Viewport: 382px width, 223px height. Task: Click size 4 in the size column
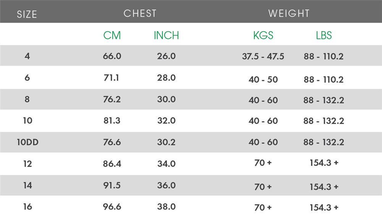coord(27,56)
